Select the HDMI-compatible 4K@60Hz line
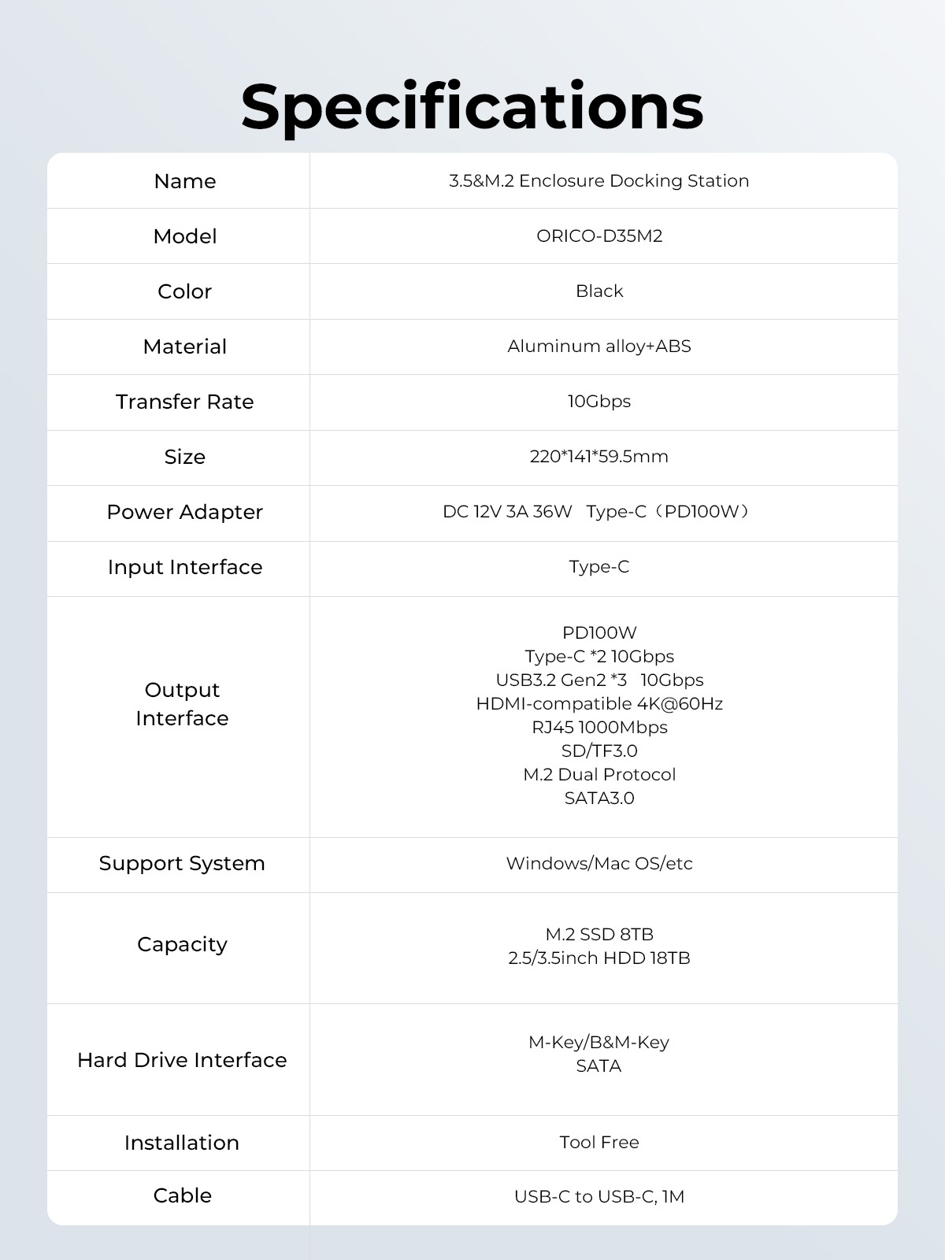The height and width of the screenshot is (1260, 945). click(599, 704)
